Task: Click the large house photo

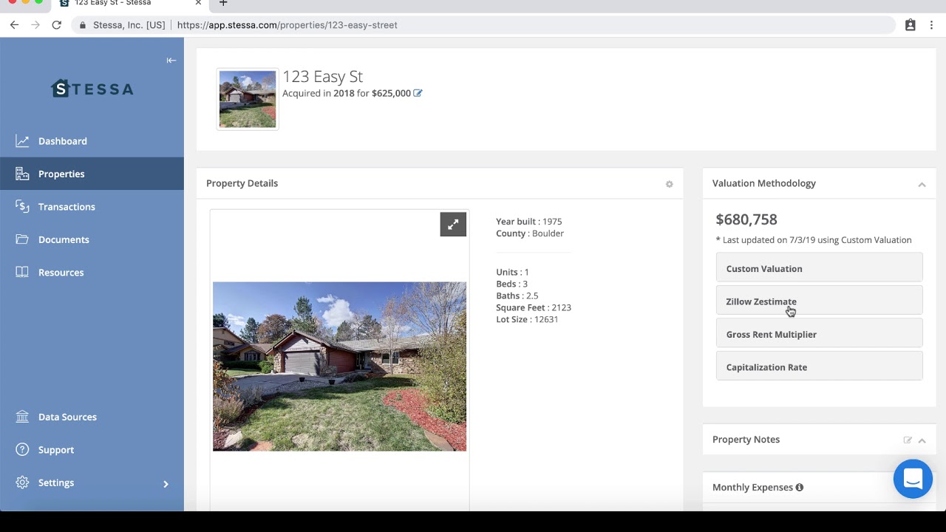Action: (x=339, y=366)
